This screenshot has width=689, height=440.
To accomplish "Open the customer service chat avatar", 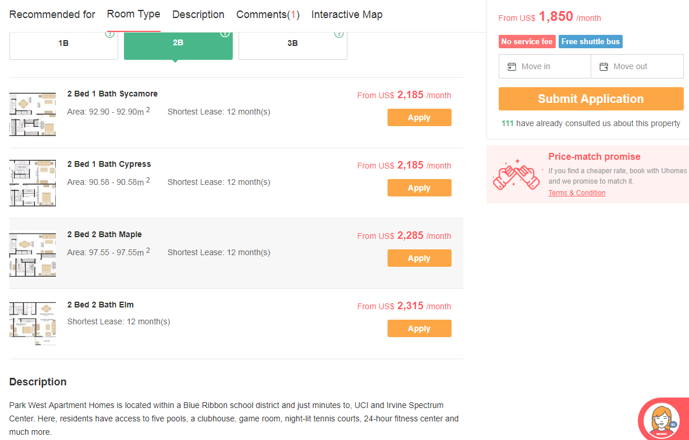I will pyautogui.click(x=664, y=419).
